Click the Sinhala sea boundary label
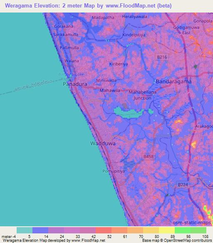 (x=34, y=85)
